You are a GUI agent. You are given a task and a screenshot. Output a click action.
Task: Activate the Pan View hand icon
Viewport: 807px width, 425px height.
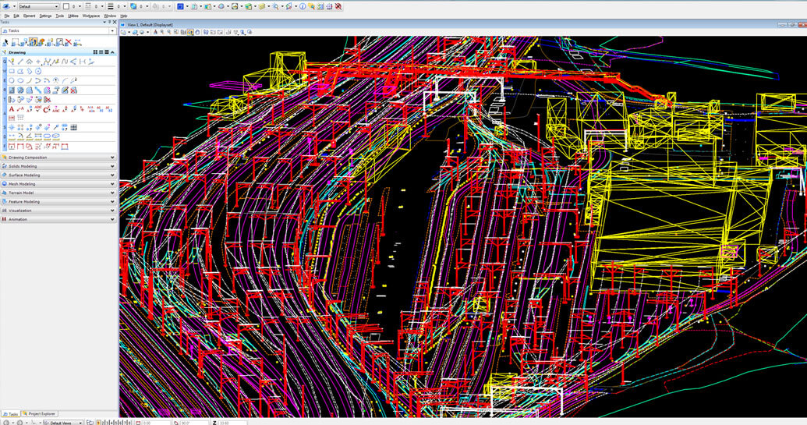pos(197,32)
